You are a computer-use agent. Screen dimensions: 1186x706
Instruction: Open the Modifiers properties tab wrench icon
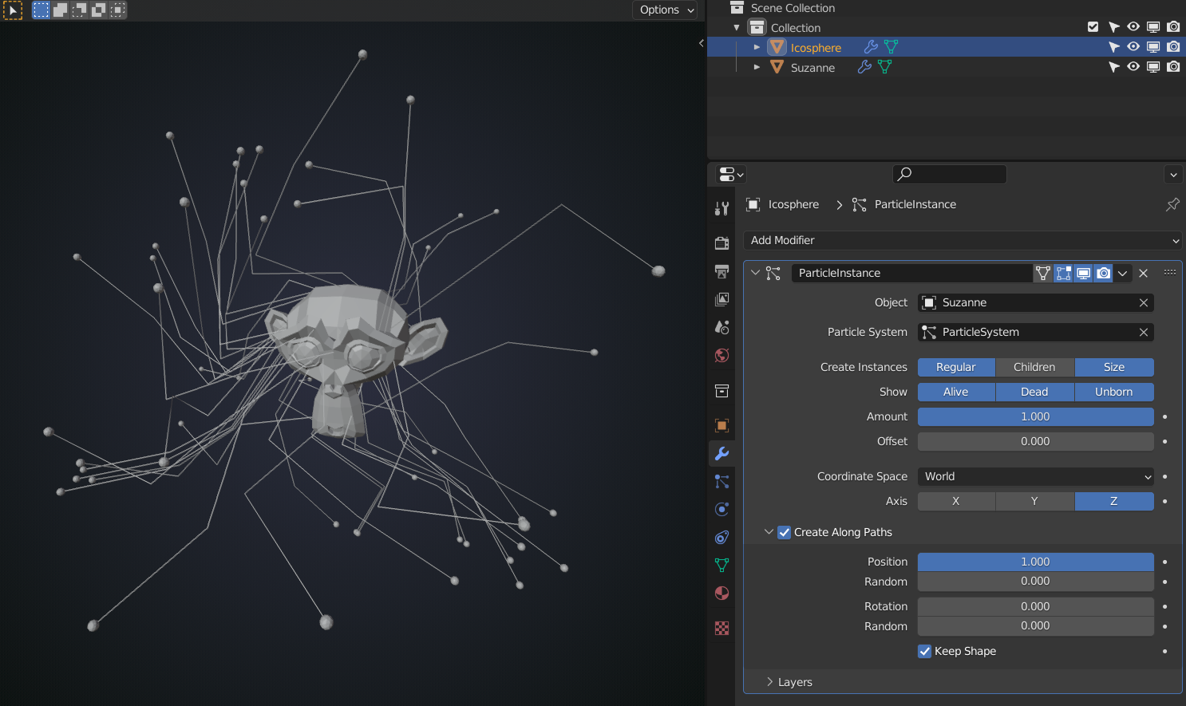coord(721,453)
